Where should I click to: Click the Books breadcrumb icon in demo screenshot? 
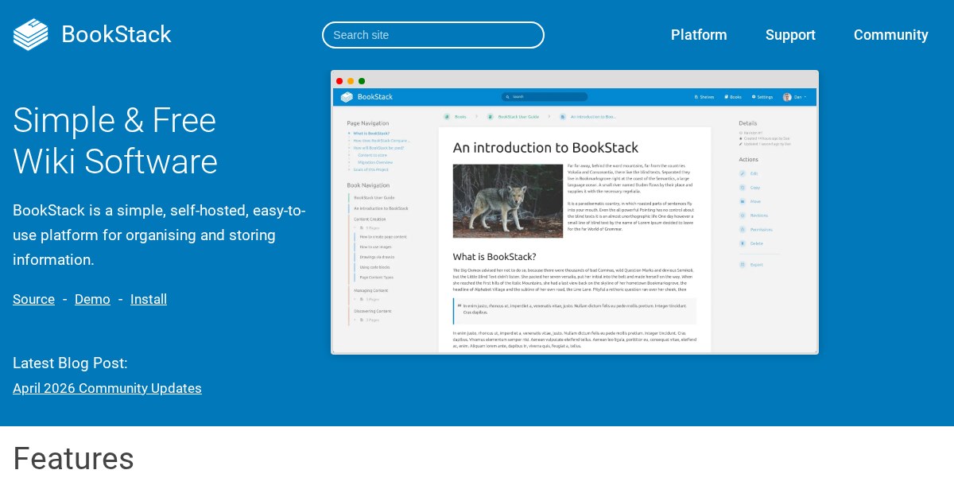click(x=447, y=117)
